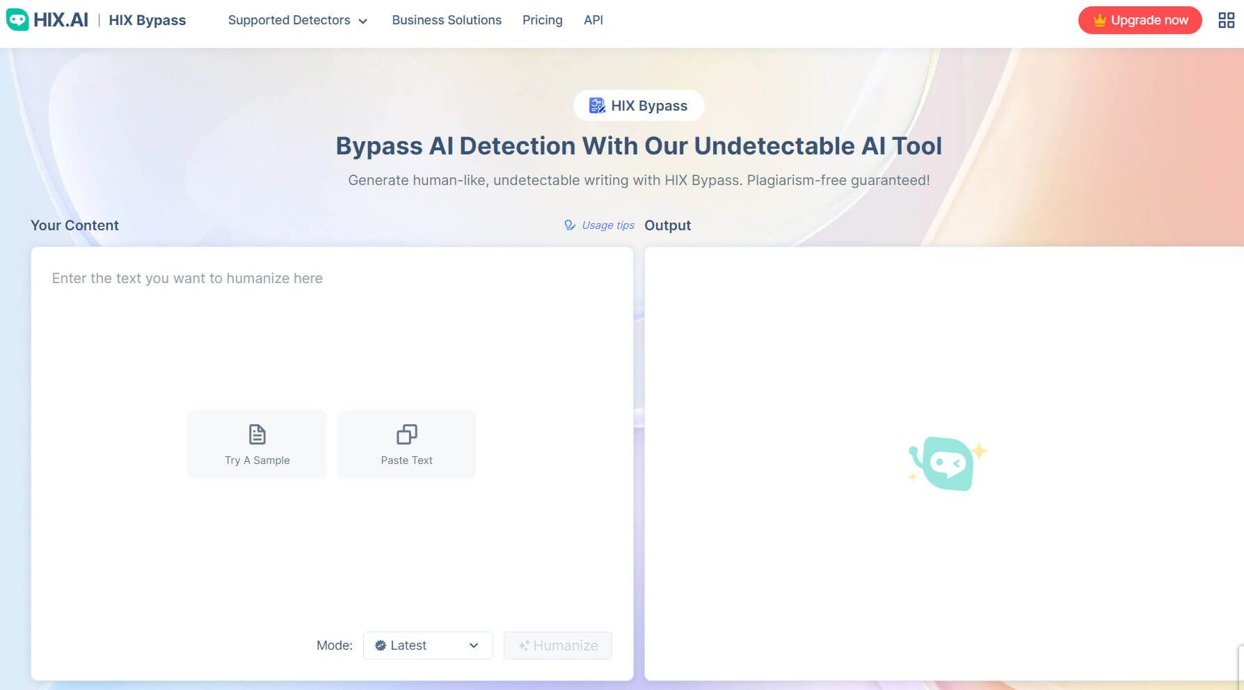The image size is (1244, 690).
Task: Open the API menu item
Action: (593, 20)
